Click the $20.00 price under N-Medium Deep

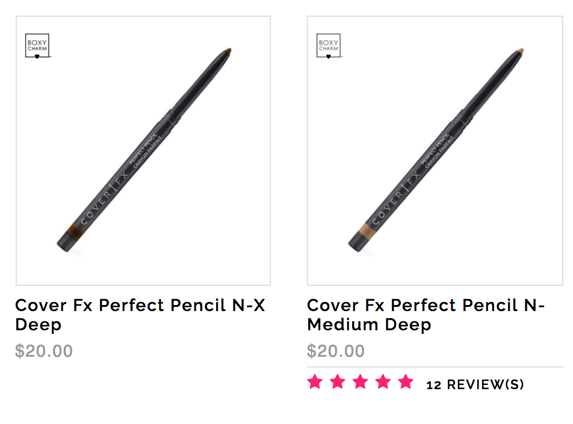(336, 351)
